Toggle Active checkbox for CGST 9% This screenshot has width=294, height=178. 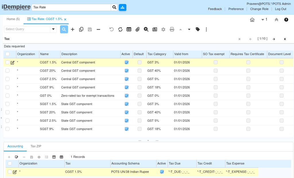click(127, 87)
